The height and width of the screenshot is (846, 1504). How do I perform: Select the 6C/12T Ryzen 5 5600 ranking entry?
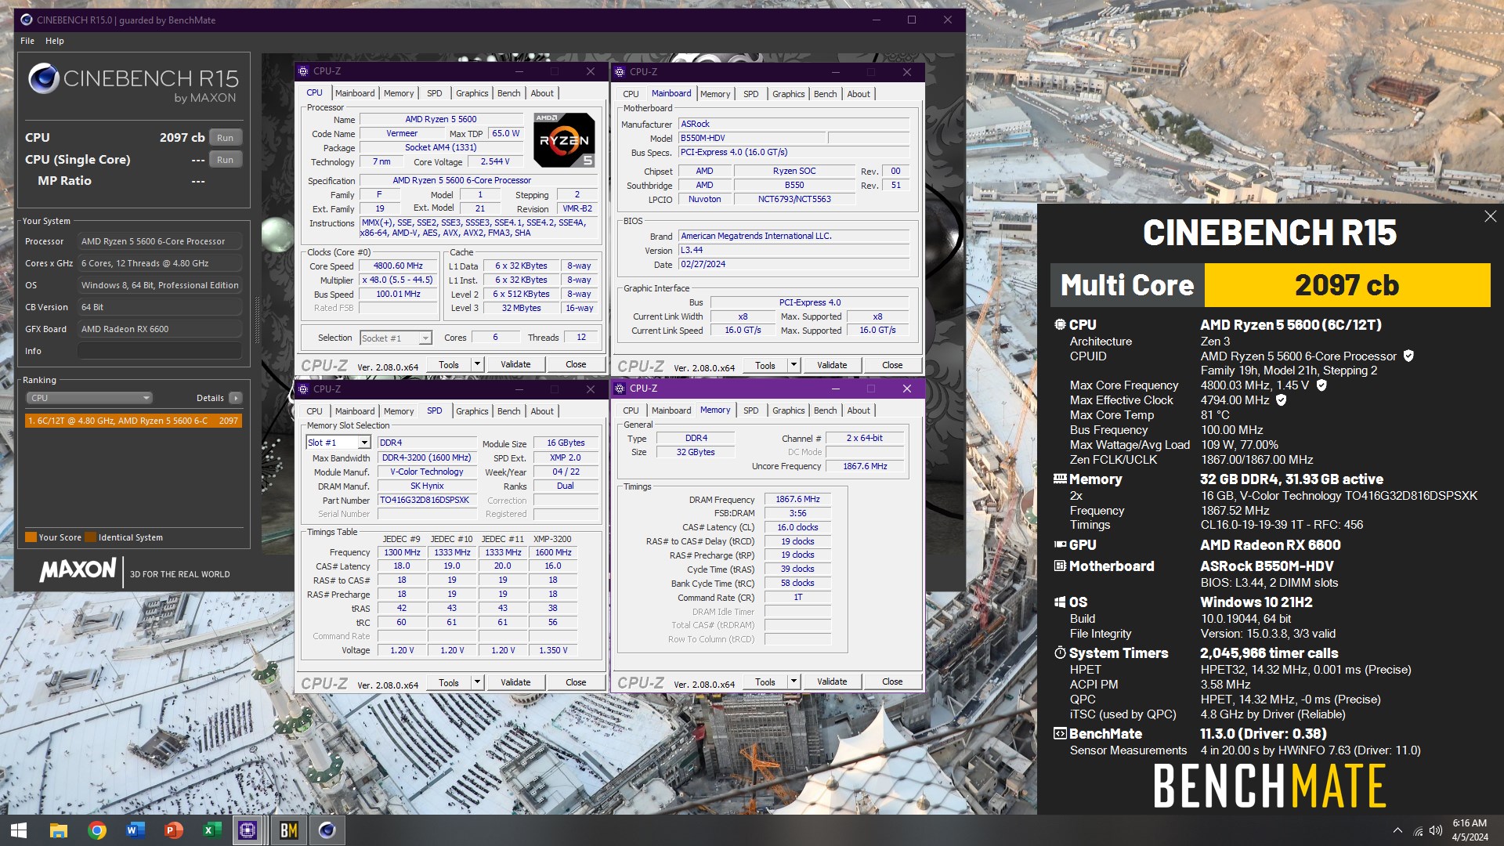click(x=133, y=421)
